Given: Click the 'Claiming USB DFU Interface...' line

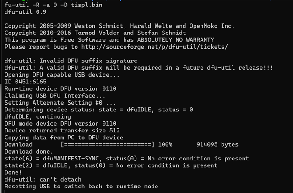Looking at the screenshot, I should (x=54, y=95).
